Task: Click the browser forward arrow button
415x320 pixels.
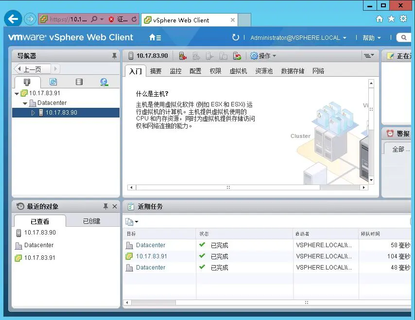Action: pyautogui.click(x=30, y=19)
